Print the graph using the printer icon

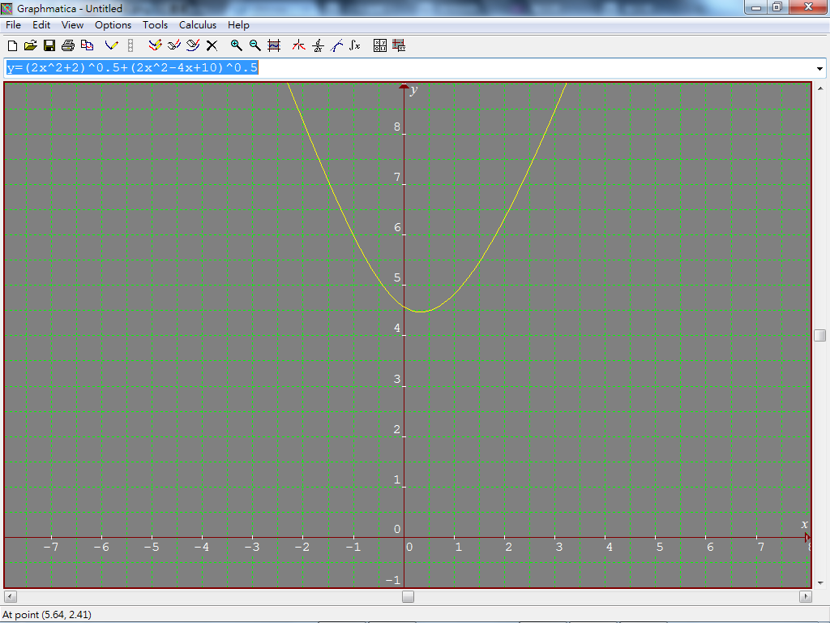pyautogui.click(x=68, y=45)
